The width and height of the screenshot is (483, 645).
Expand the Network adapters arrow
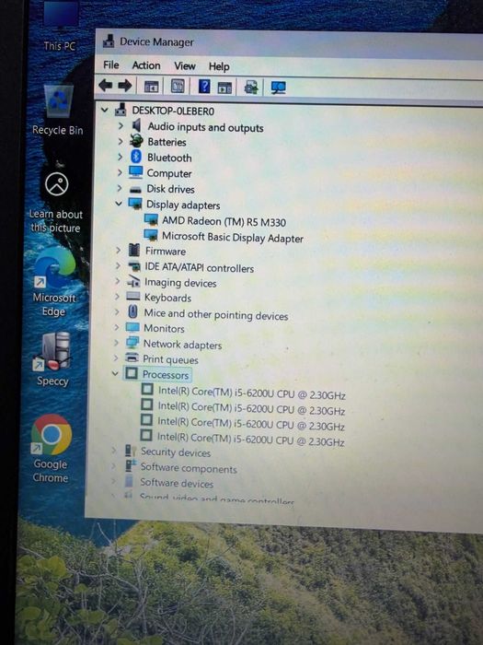pos(116,343)
